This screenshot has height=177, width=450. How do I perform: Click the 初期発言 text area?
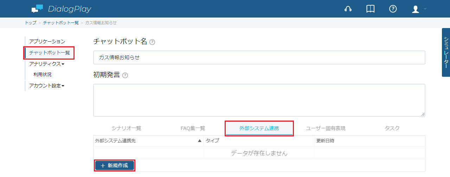(x=259, y=100)
